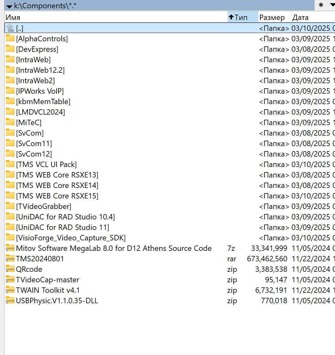Select the TMS WEB Core RSXE15 folder icon

click(x=10, y=195)
